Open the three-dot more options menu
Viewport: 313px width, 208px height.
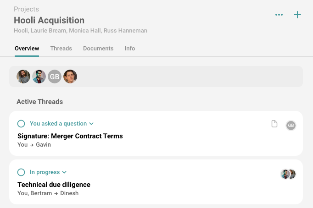(279, 15)
